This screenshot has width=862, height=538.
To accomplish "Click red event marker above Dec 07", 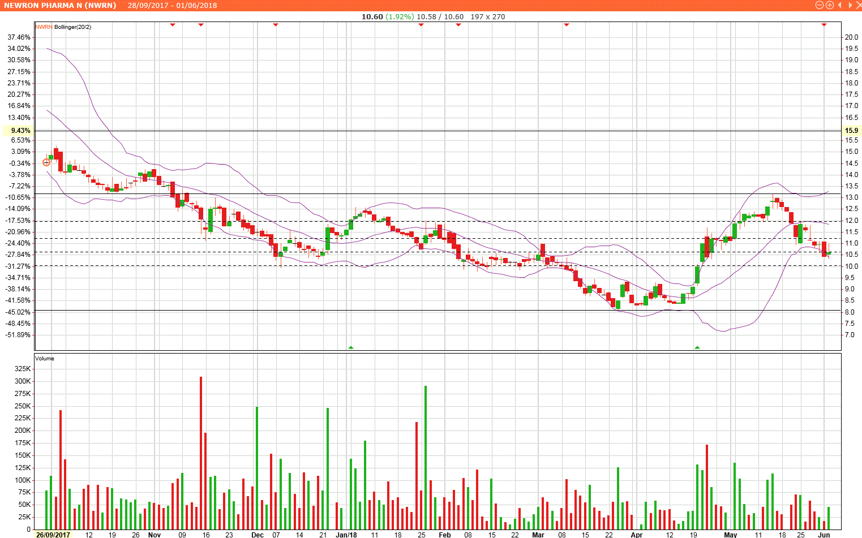I will pos(275,24).
